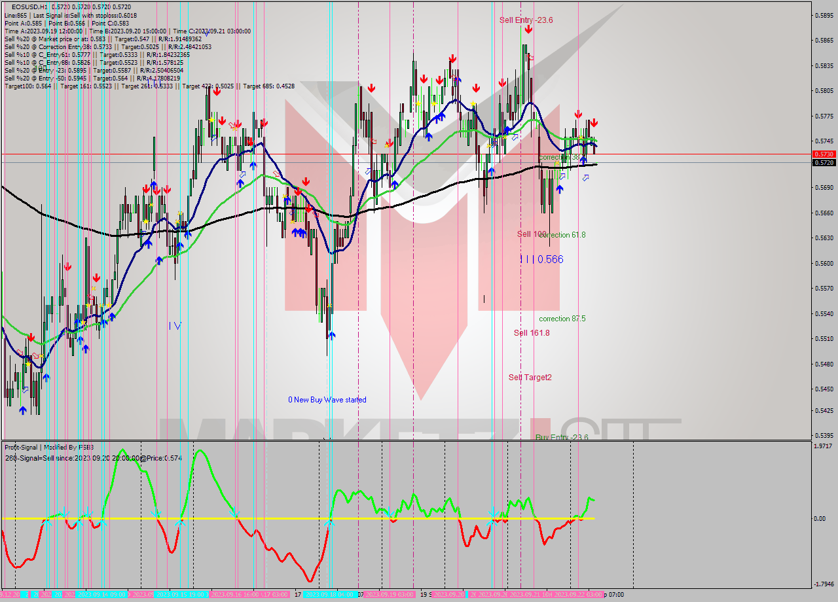Click the 0.5775 price scale label

(824, 116)
